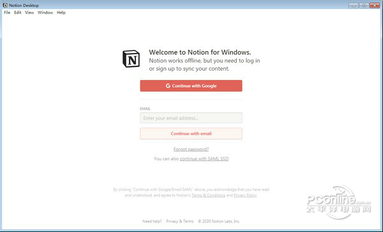The height and width of the screenshot is (232, 383).
Task: Click continue with SAML SSO link
Action: click(204, 159)
